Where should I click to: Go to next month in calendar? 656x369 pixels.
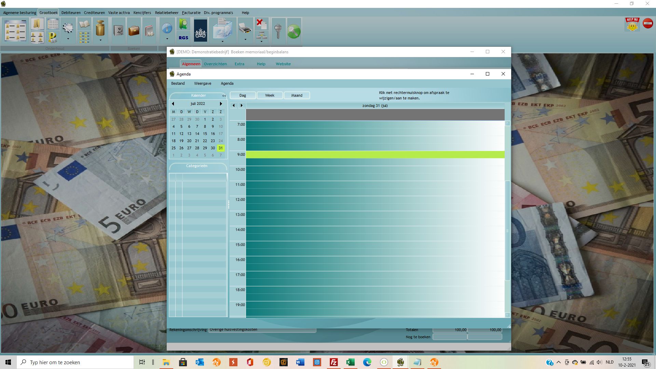point(221,104)
